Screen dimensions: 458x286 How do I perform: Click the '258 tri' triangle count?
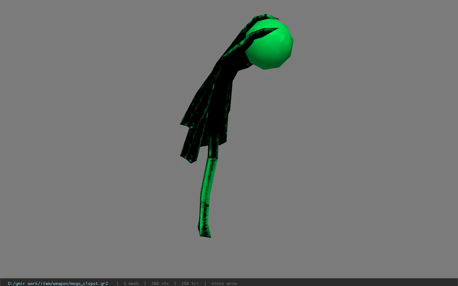point(190,283)
